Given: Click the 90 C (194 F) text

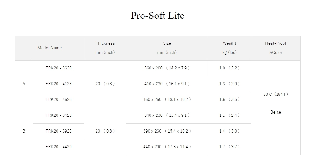Looking at the screenshot, I should click(x=276, y=94).
